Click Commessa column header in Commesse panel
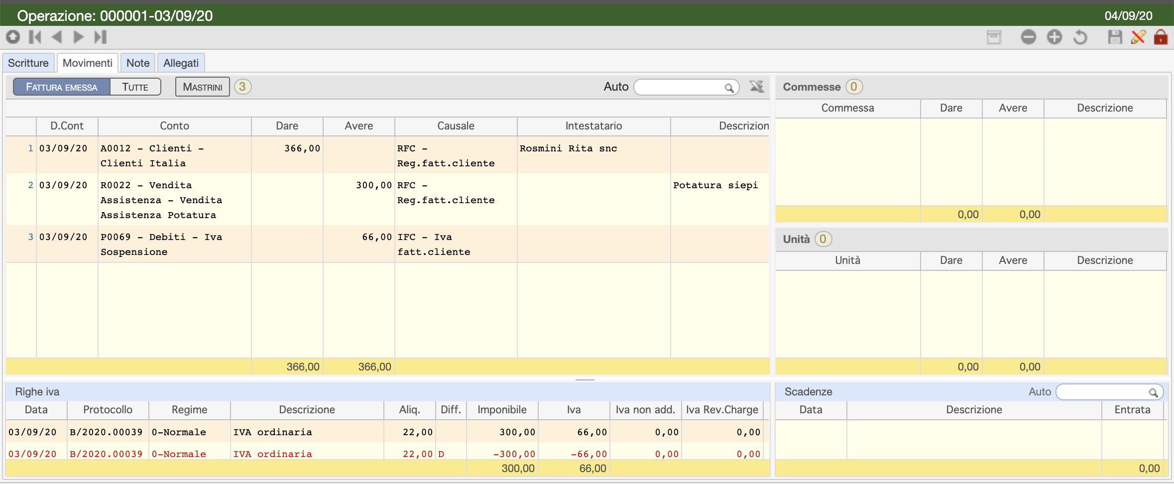 847,108
